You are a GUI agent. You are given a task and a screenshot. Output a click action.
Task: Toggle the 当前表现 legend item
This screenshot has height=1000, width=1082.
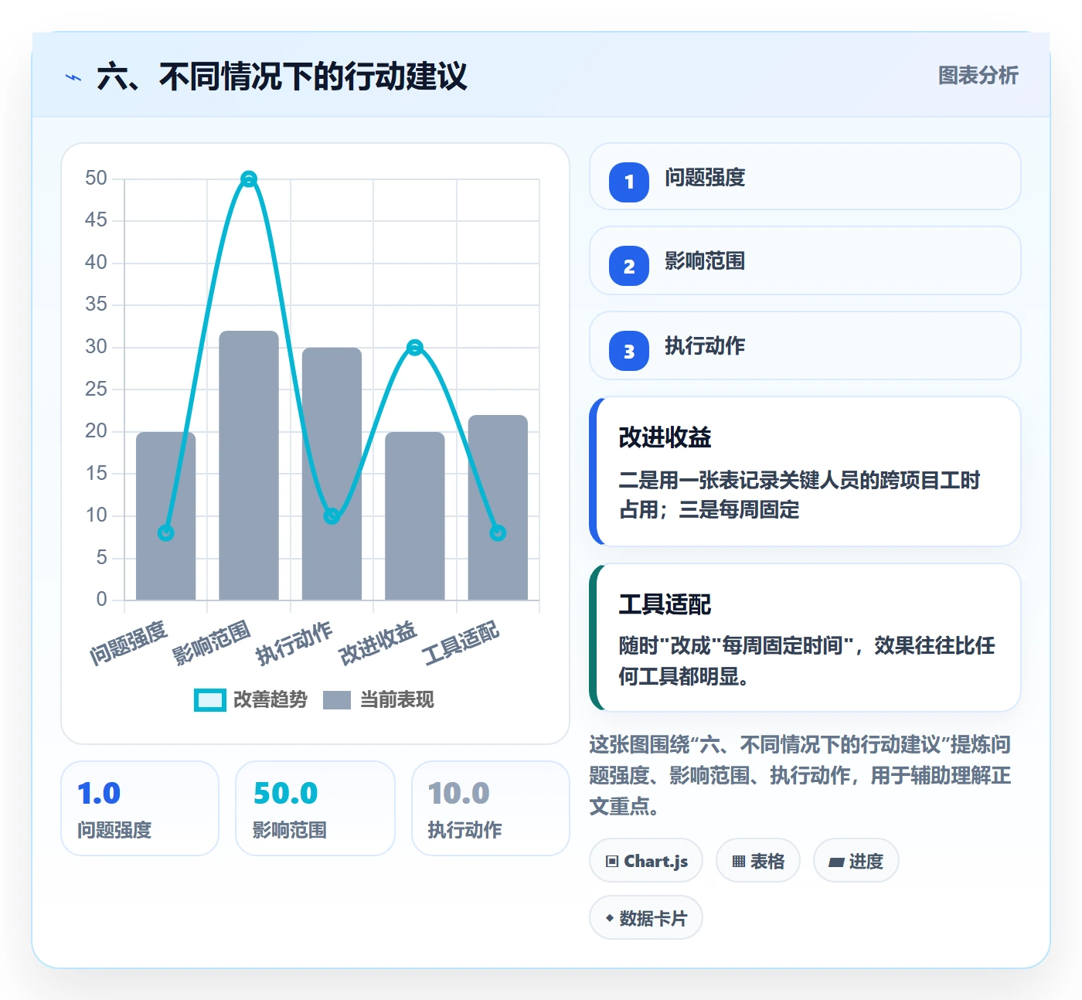pyautogui.click(x=378, y=699)
